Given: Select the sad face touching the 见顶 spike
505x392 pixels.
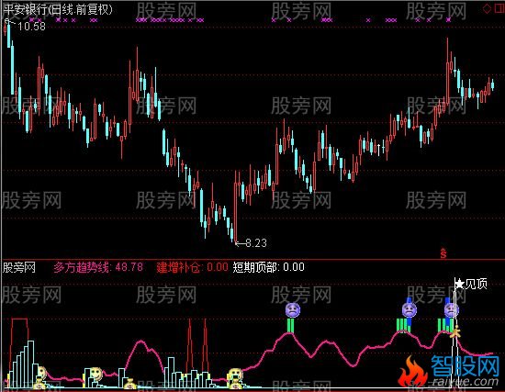Looking at the screenshot, I should click(451, 310).
